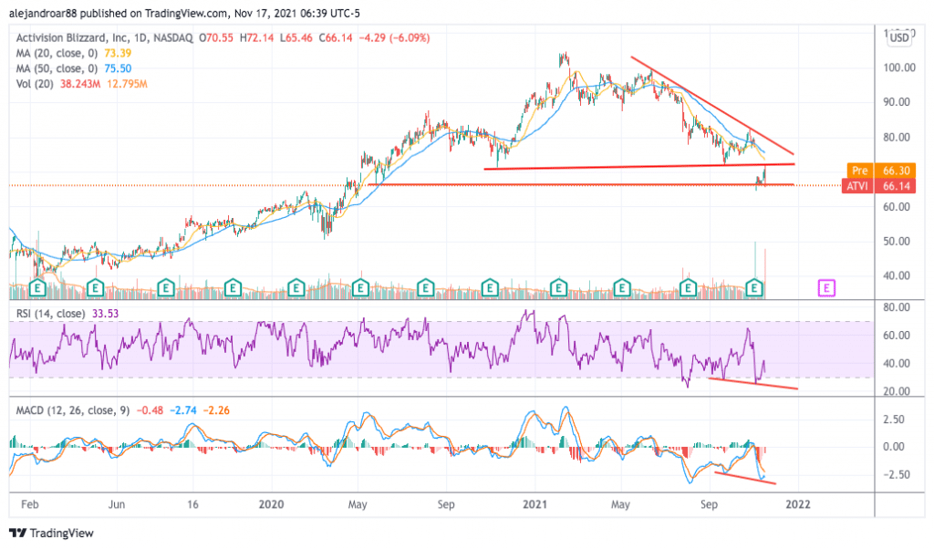Image resolution: width=934 pixels, height=549 pixels.
Task: Click the Activision Blizzard, Inc symbol title
Action: pyautogui.click(x=104, y=37)
